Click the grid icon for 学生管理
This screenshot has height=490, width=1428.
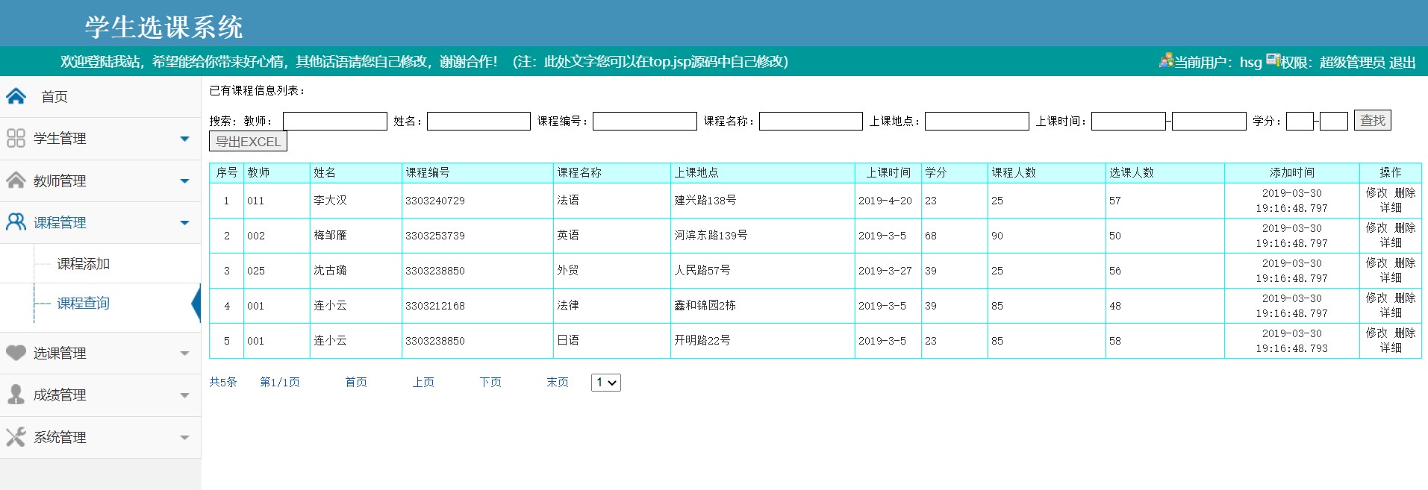[x=16, y=138]
